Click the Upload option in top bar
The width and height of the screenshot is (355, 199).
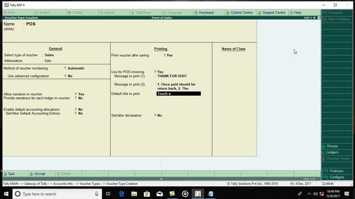(x=107, y=13)
